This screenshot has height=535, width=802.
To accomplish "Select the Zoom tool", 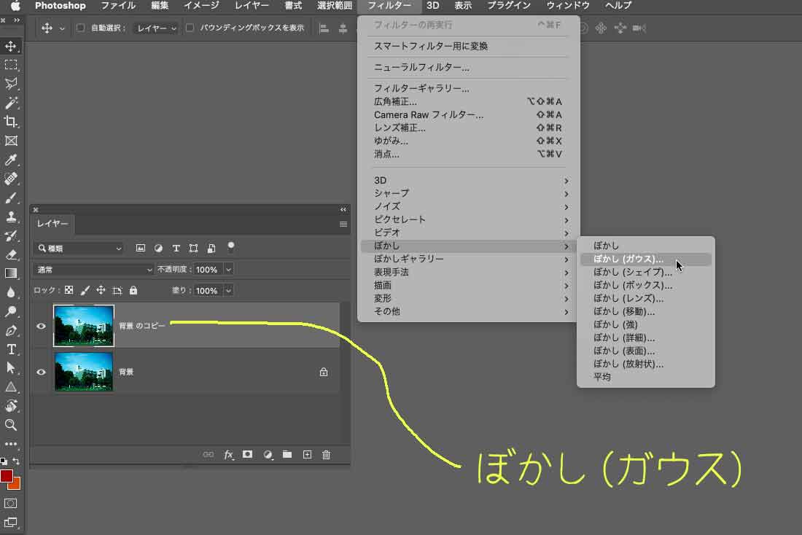I will pyautogui.click(x=11, y=425).
